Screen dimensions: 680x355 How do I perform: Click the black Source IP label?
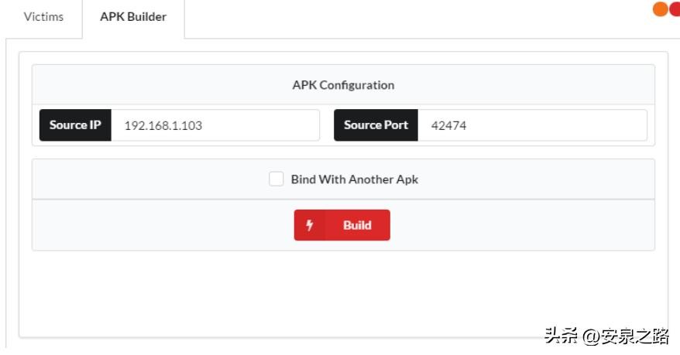[x=75, y=125]
